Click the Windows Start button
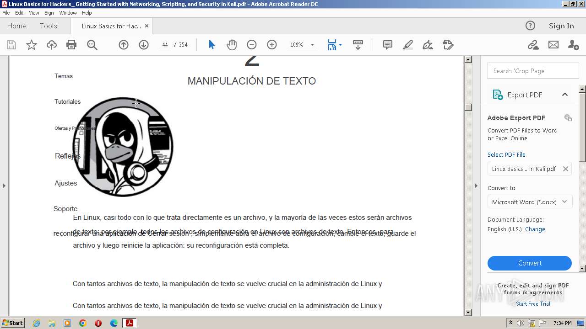 pos(12,323)
